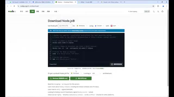Follow the latest Node.js version link
Viewport: 174px width, 97px height.
78,31
